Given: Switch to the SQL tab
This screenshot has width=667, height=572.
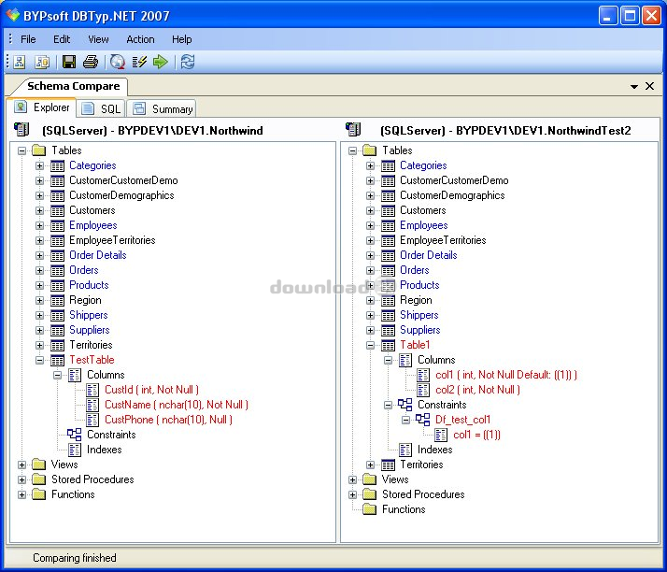Looking at the screenshot, I should pos(101,108).
